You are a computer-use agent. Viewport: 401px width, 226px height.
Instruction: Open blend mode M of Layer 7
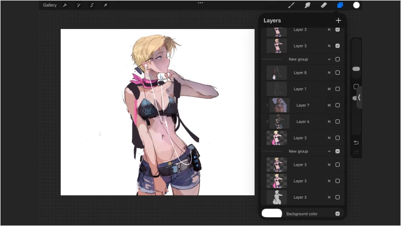[329, 105]
